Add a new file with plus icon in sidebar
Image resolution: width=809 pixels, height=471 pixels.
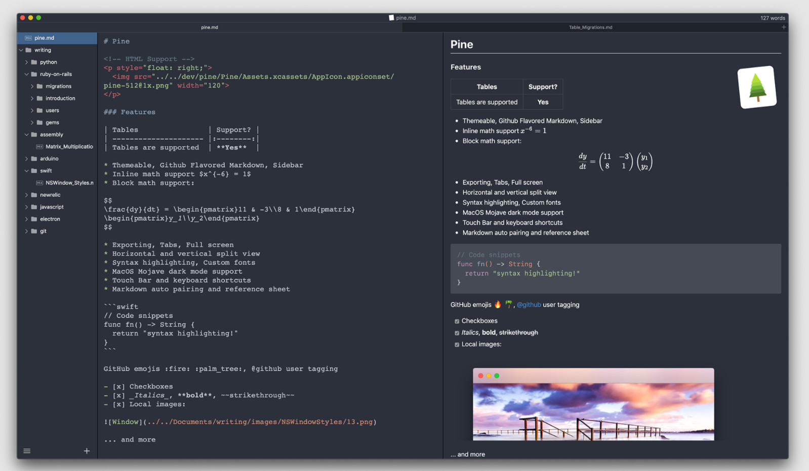coord(87,451)
